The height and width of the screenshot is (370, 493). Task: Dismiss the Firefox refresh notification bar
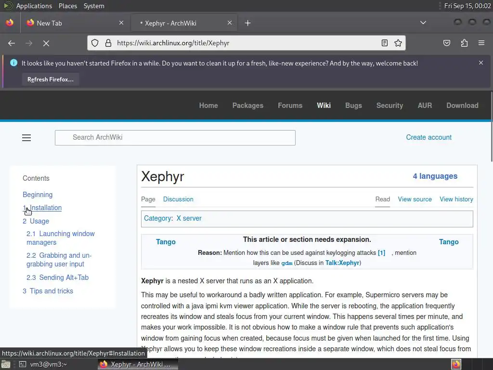[x=481, y=63]
